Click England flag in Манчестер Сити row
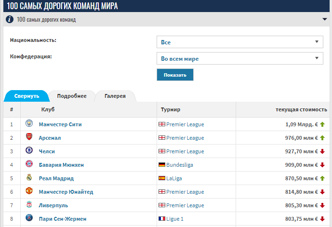The height and width of the screenshot is (227, 332). (x=162, y=124)
